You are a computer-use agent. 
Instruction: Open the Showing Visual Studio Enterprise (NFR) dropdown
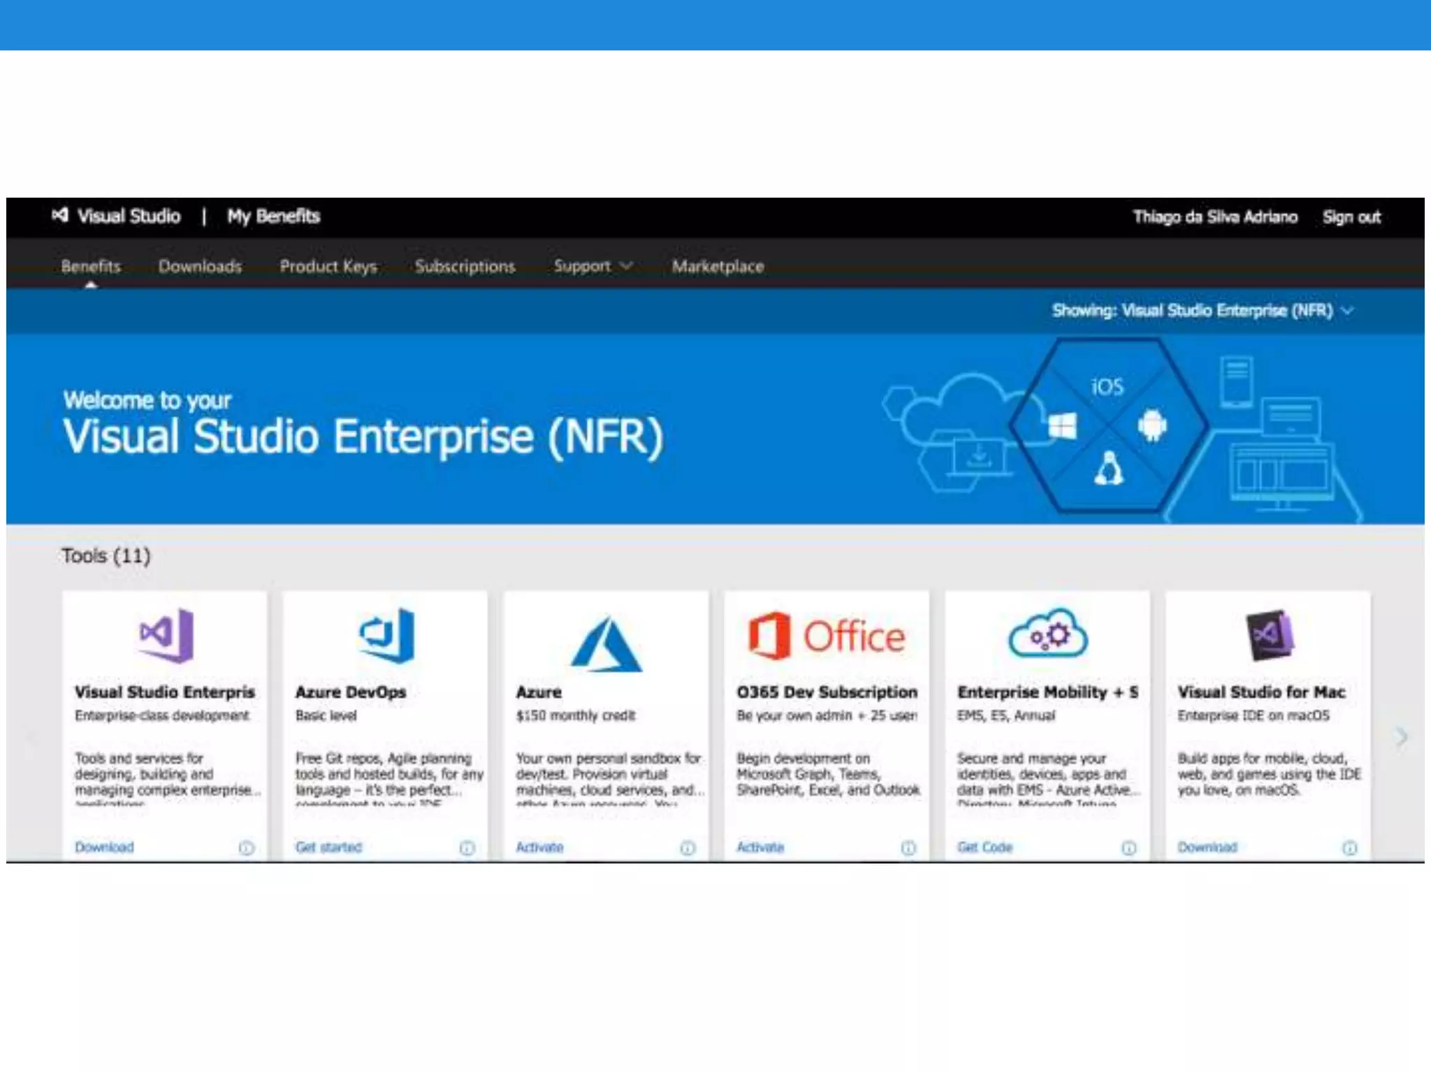[x=1202, y=310]
